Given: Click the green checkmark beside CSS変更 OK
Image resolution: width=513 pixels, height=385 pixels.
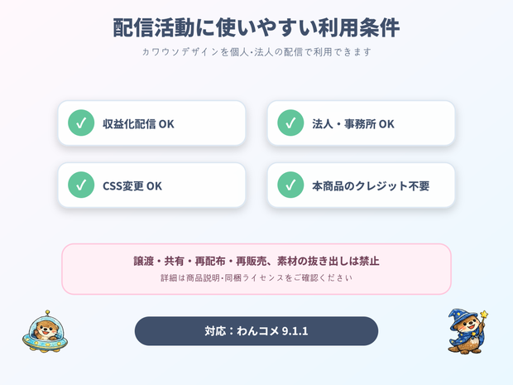Looking at the screenshot, I should [x=81, y=185].
